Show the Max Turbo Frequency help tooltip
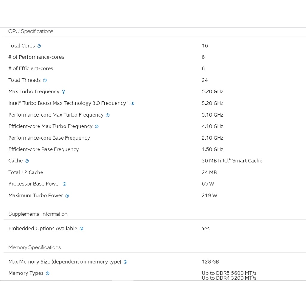Image resolution: width=306 pixels, height=306 pixels. click(63, 92)
